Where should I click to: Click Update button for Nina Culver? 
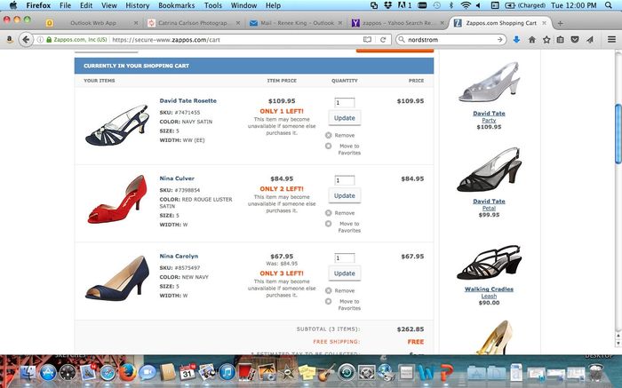point(344,195)
